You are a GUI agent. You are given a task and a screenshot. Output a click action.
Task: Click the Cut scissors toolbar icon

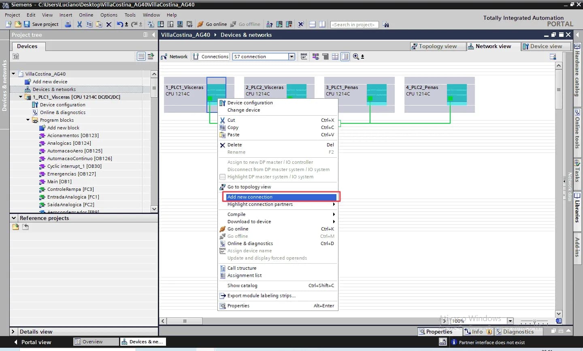tap(79, 24)
